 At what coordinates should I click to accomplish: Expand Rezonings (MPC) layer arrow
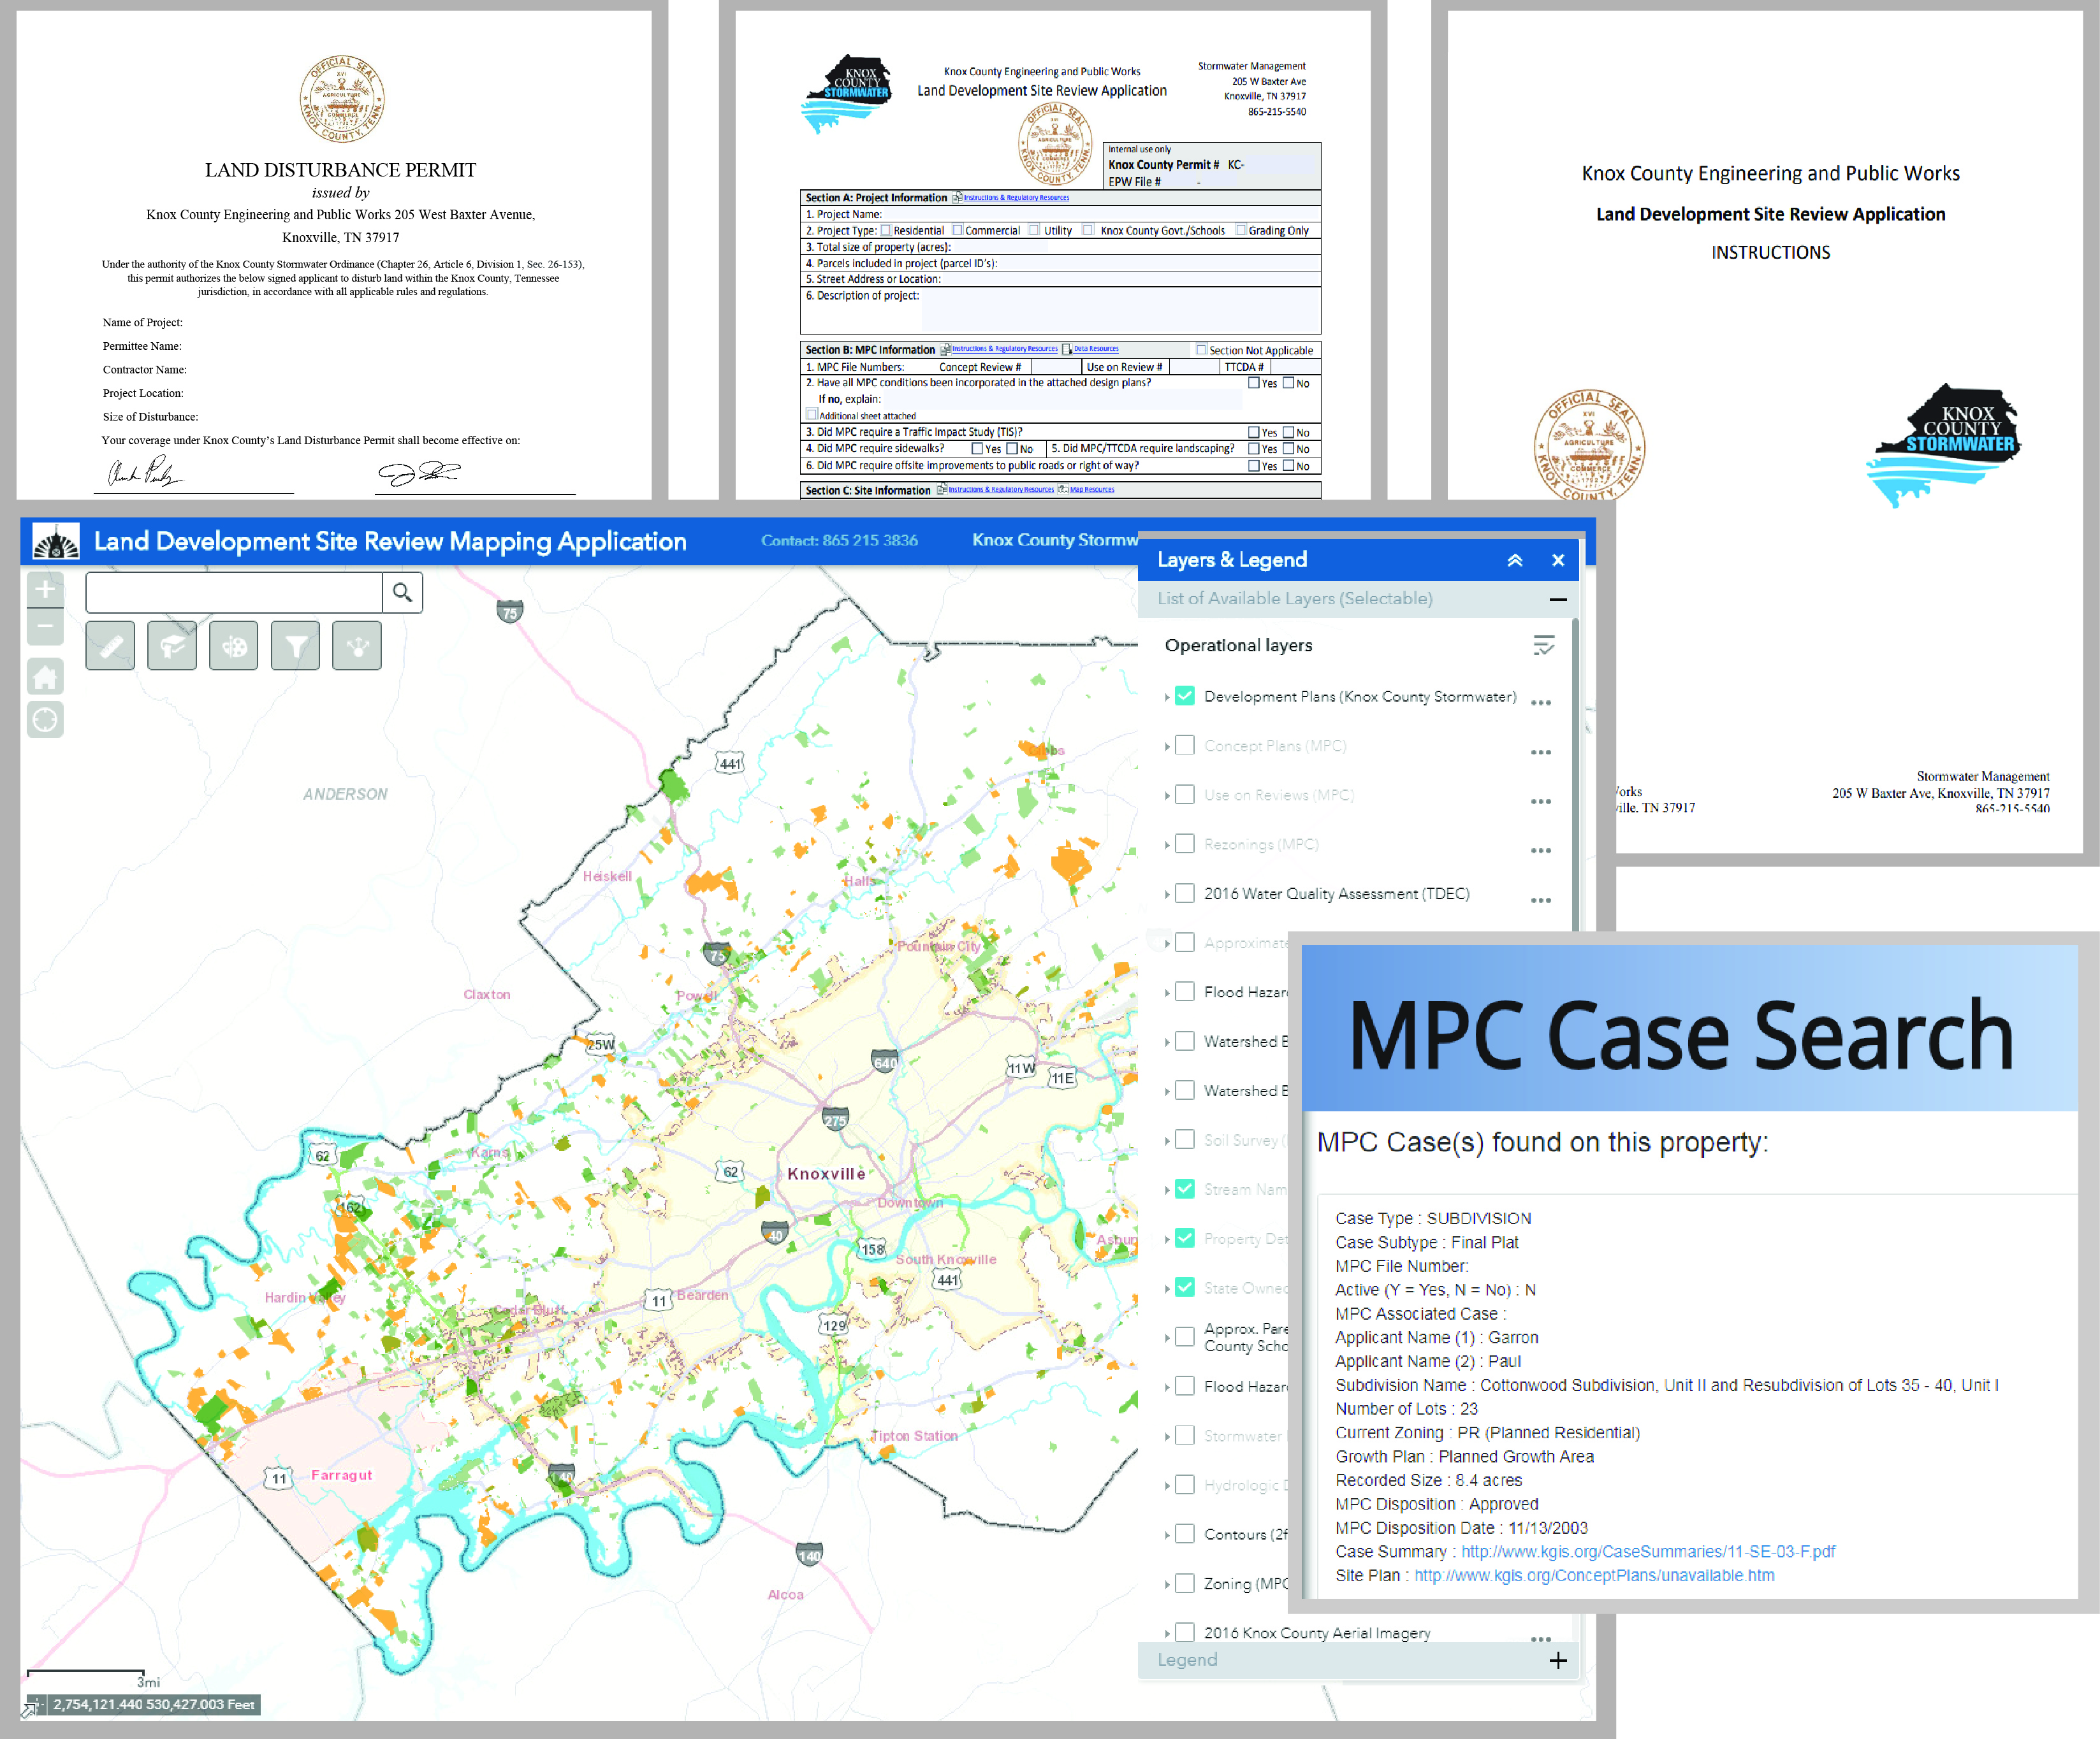1167,846
